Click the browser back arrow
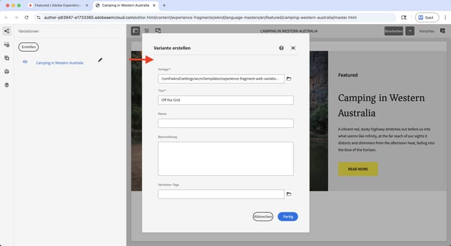 coord(7,17)
